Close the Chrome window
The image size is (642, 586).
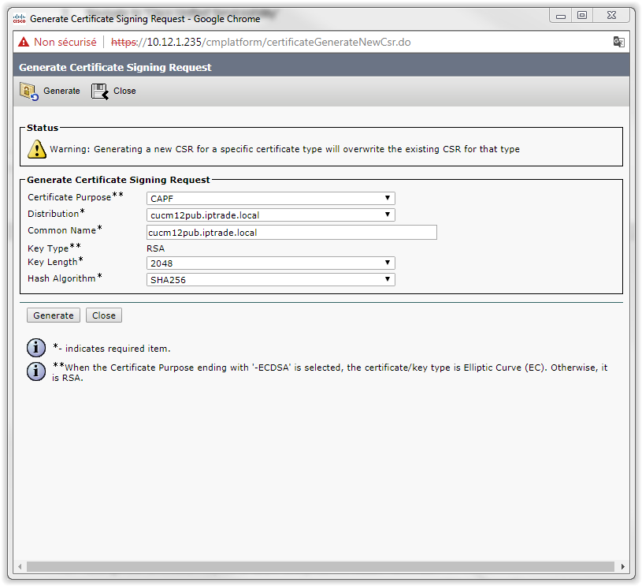point(611,16)
